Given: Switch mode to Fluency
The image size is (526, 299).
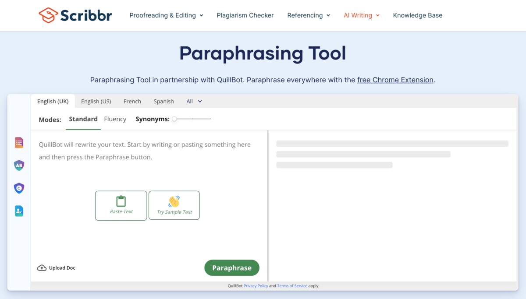Looking at the screenshot, I should coord(115,119).
